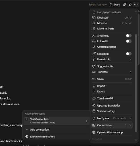
Task: Click the Import download arrow icon
Action: tap(94, 86)
